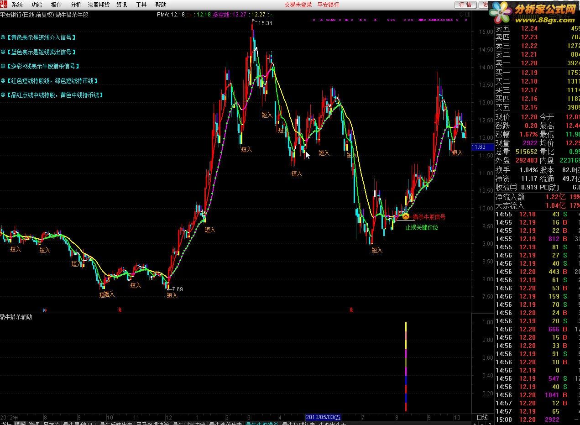Image resolution: width=580 pixels, height=425 pixels.
Task: Click info icon beside 红色短线持股线
Action: click(x=3, y=81)
